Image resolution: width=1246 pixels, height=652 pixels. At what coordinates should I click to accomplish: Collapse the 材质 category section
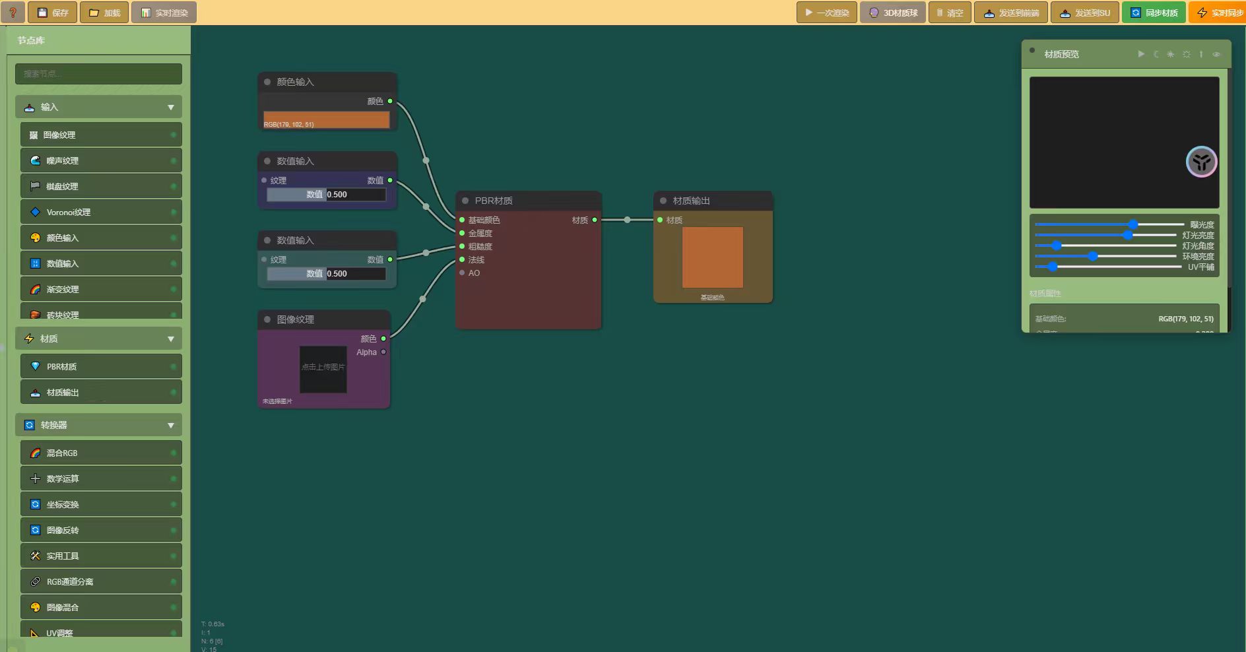[x=170, y=339]
